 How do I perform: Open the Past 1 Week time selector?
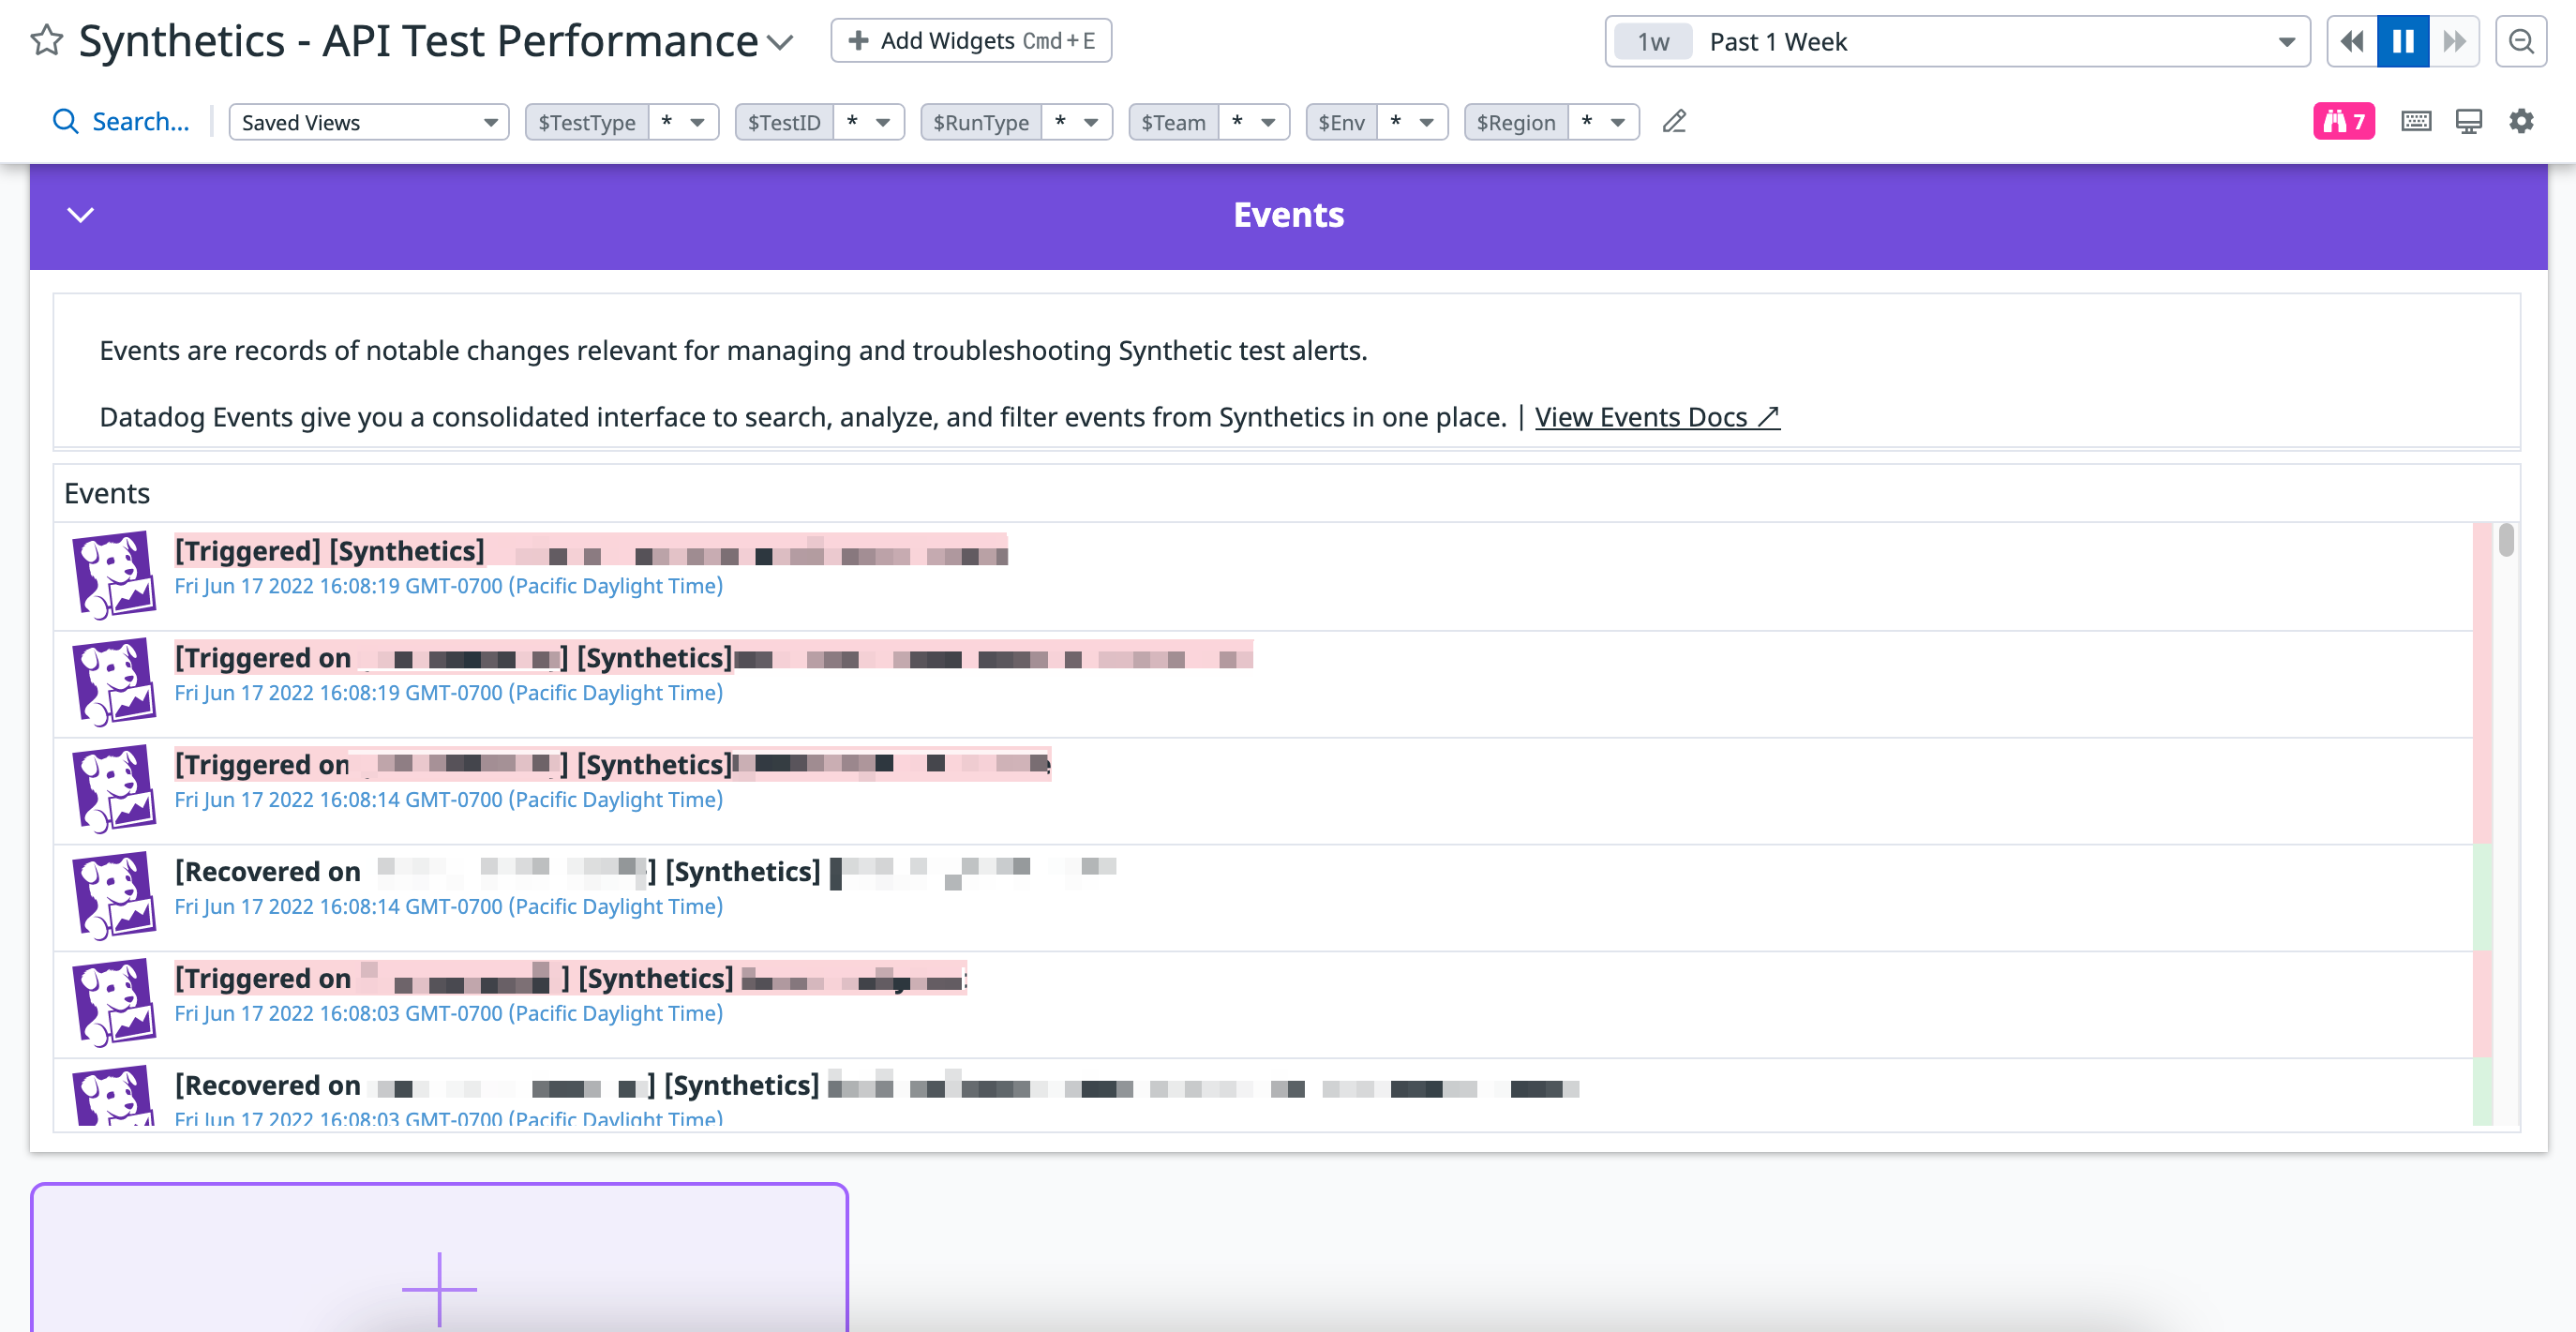[x=1957, y=41]
